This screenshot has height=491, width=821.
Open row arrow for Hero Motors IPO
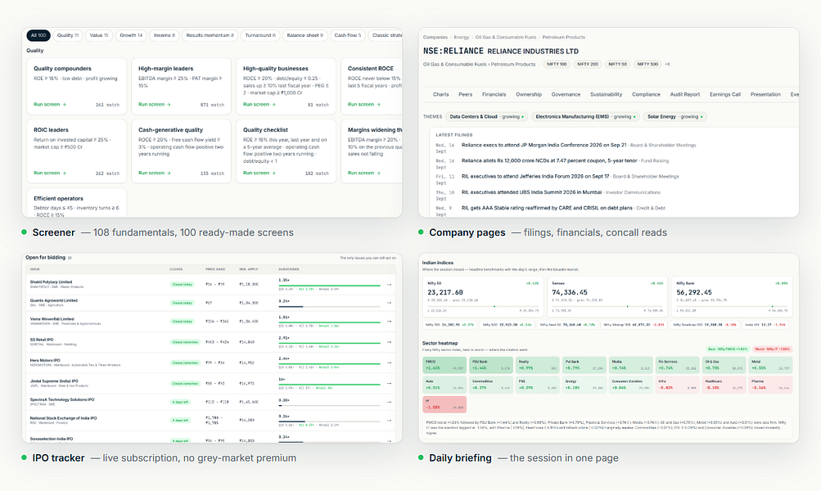point(389,363)
